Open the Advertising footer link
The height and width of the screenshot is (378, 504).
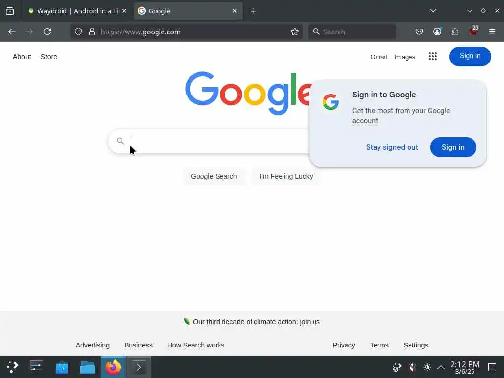point(93,345)
